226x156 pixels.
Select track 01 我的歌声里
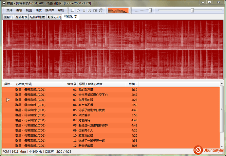tap(111, 90)
